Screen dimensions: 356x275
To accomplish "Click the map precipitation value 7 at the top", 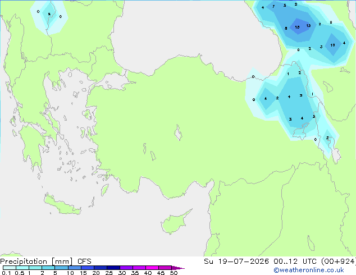I will coord(273,6).
